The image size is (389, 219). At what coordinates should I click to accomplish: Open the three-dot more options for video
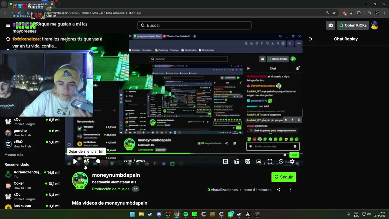[291, 190]
